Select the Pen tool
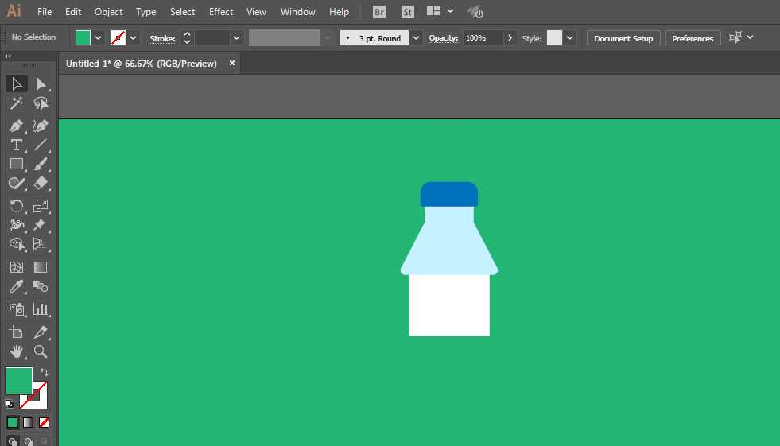Screen dimensions: 780x446 16,126
